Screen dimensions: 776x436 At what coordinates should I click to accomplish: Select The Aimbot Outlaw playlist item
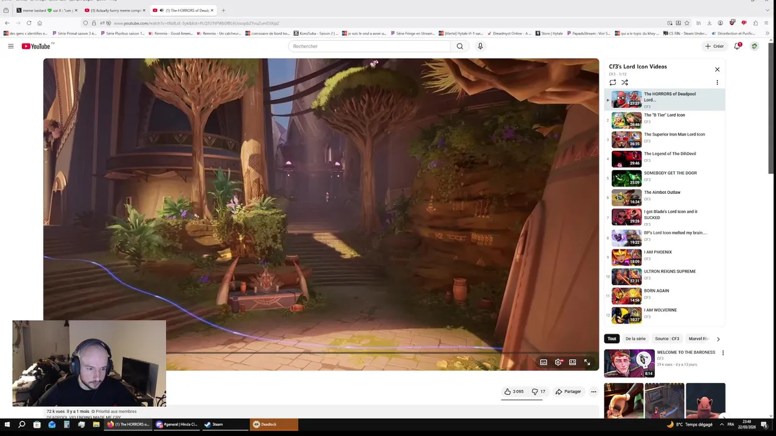(x=665, y=197)
